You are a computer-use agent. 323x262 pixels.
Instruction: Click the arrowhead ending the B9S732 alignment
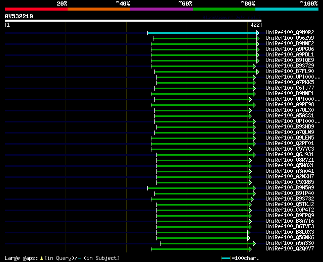[252, 200]
